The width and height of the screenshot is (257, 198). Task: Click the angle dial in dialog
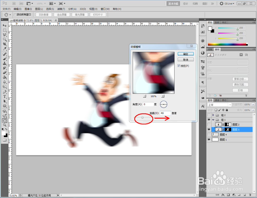tap(163, 104)
